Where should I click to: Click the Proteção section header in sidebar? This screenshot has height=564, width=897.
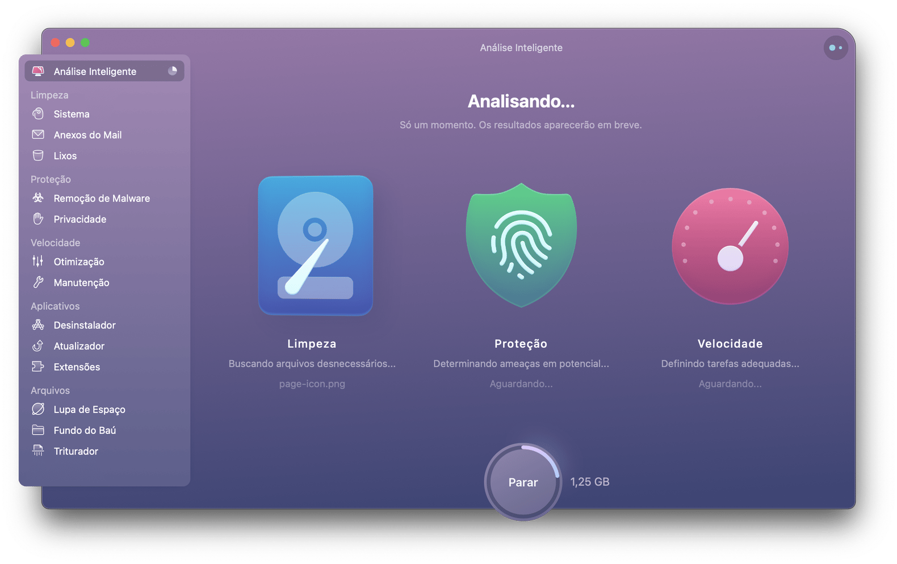click(51, 179)
